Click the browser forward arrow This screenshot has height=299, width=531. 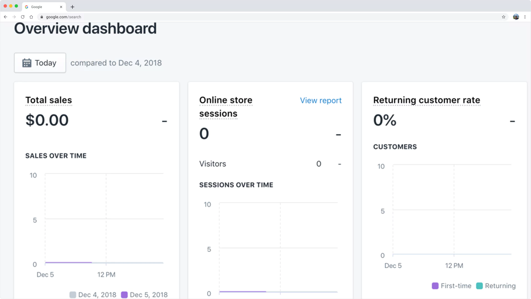[14, 17]
